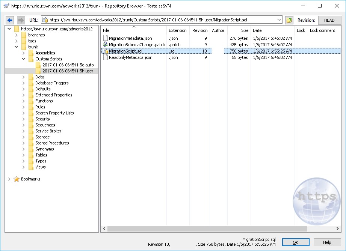
Task: Click the HEAD revision button
Action: pos(329,20)
